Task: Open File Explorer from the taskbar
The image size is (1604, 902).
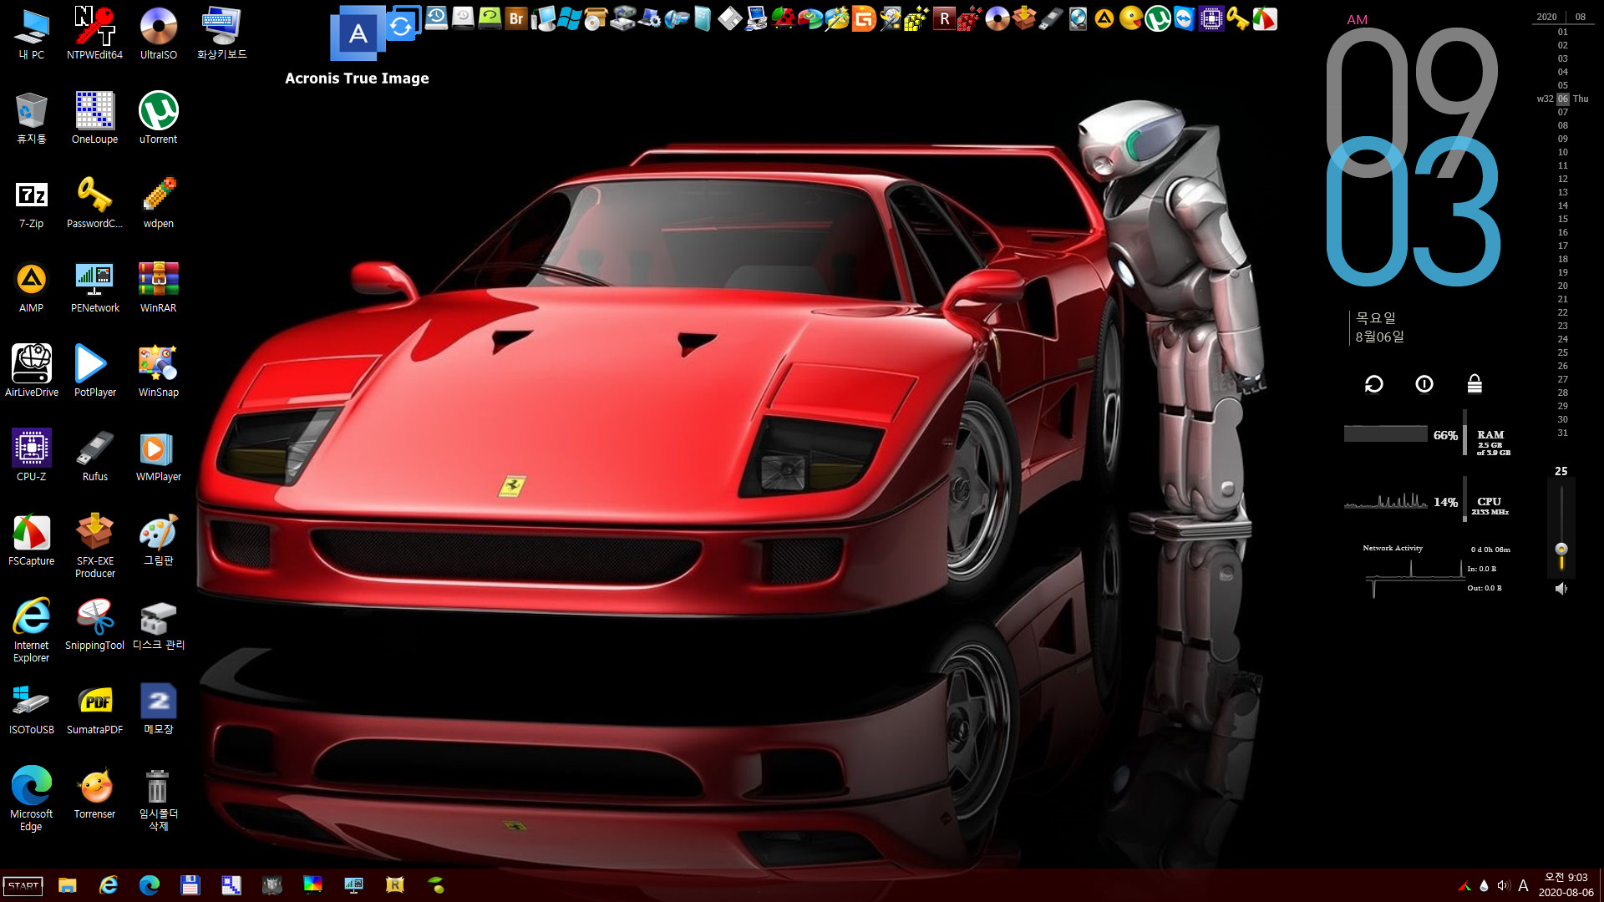Action: pos(68,885)
